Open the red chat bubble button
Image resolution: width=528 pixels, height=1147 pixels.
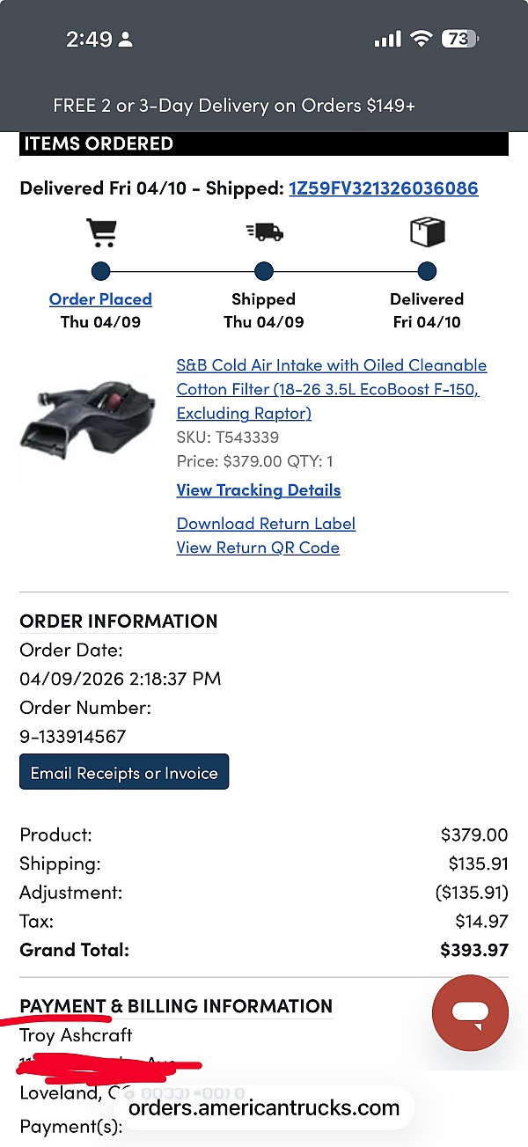pos(470,1013)
